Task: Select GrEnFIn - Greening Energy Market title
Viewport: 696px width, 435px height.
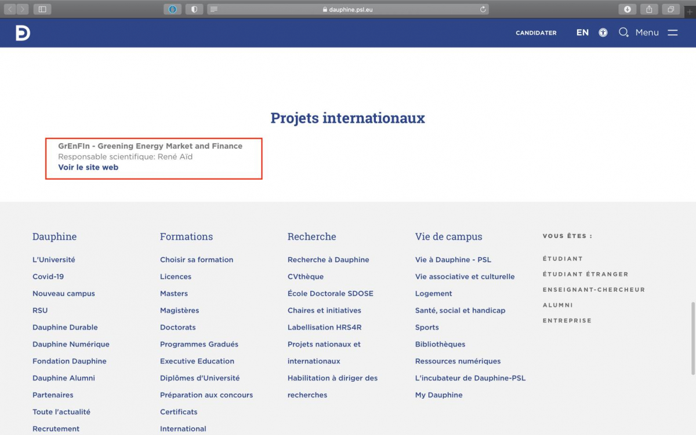Action: coord(150,146)
